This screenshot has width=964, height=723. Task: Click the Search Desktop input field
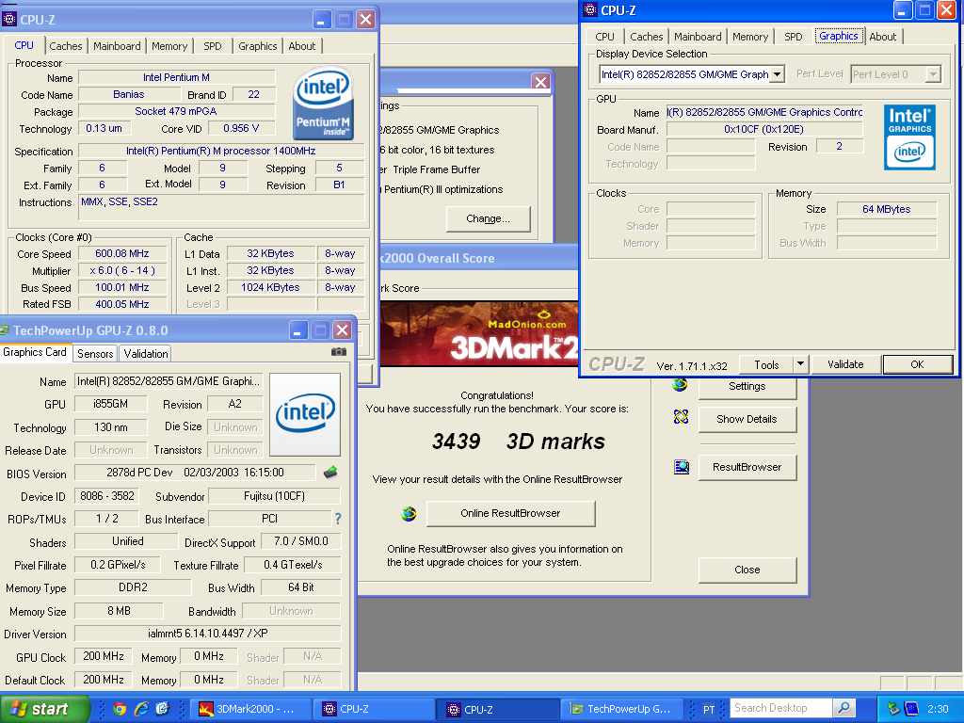tap(780, 708)
